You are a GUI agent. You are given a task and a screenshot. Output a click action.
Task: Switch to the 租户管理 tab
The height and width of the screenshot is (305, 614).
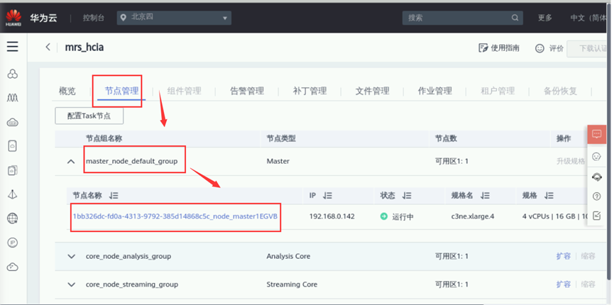pos(498,91)
